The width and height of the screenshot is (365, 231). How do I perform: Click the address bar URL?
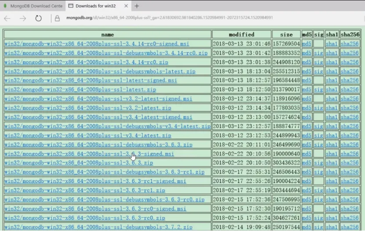pos(170,18)
